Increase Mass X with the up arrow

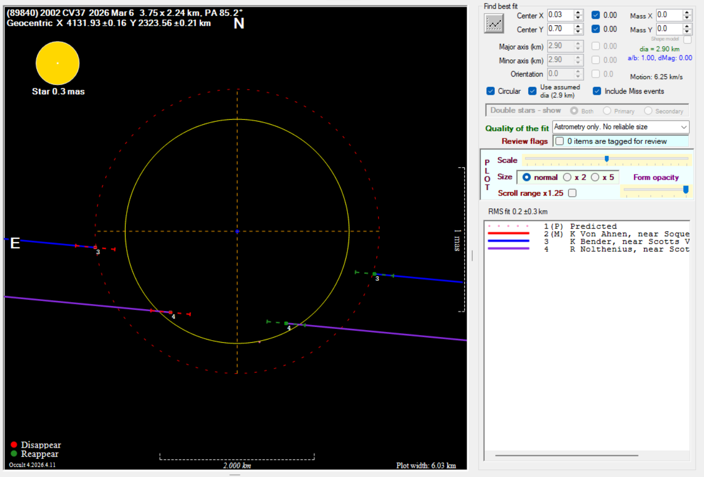tap(687, 13)
